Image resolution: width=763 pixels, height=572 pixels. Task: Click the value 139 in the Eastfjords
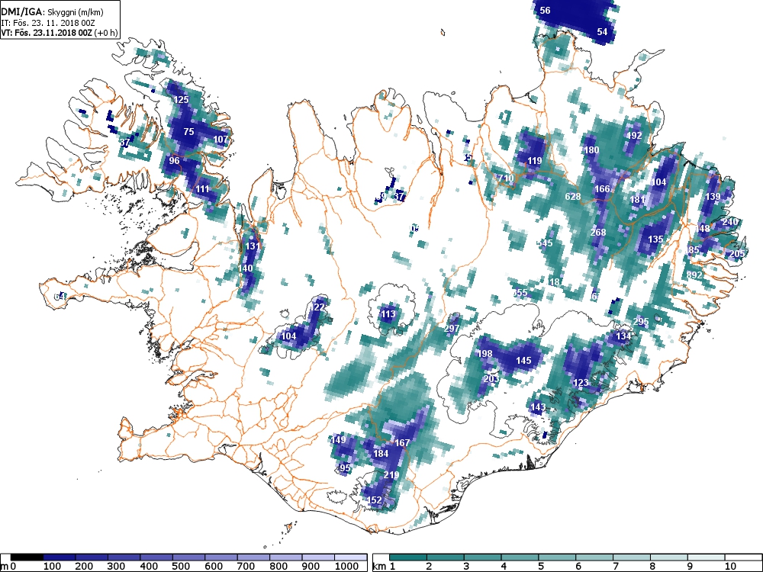coord(713,197)
